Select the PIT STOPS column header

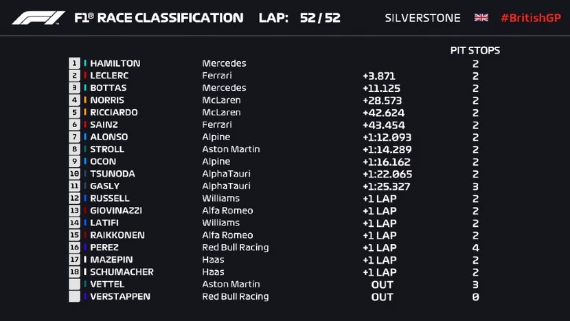pos(475,51)
